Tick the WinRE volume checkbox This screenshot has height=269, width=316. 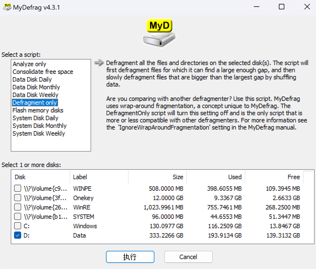(18, 207)
